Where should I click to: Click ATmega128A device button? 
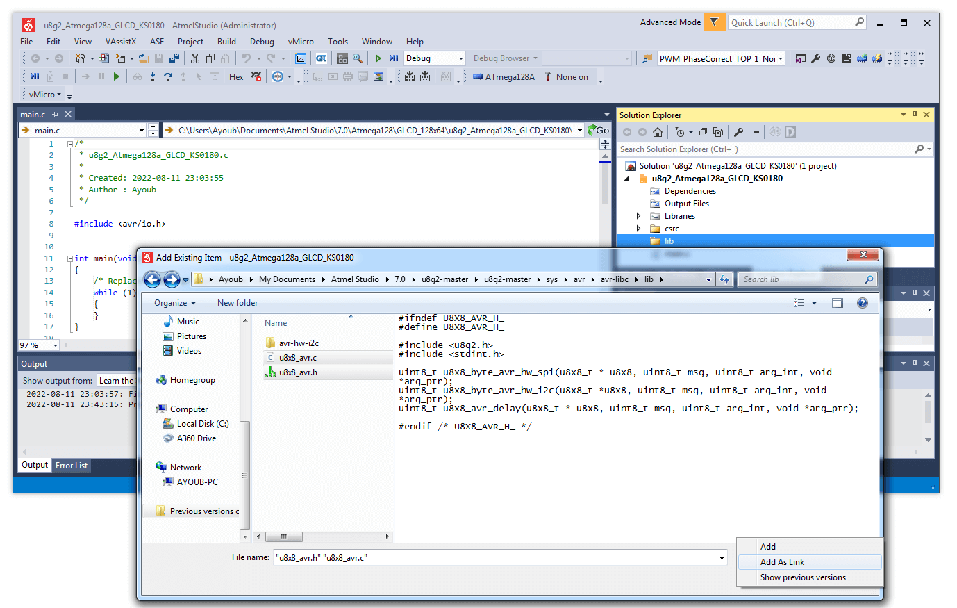(504, 77)
